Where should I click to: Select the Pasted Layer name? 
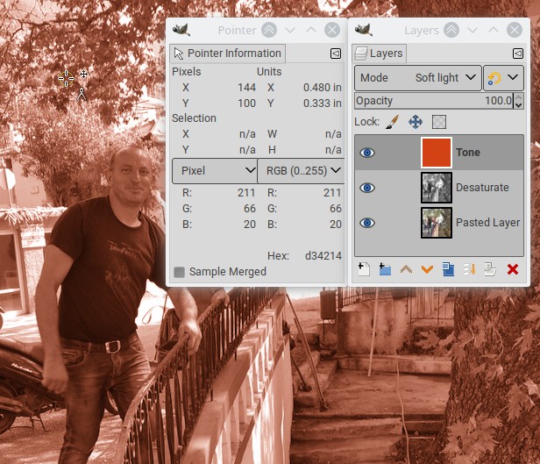click(487, 223)
